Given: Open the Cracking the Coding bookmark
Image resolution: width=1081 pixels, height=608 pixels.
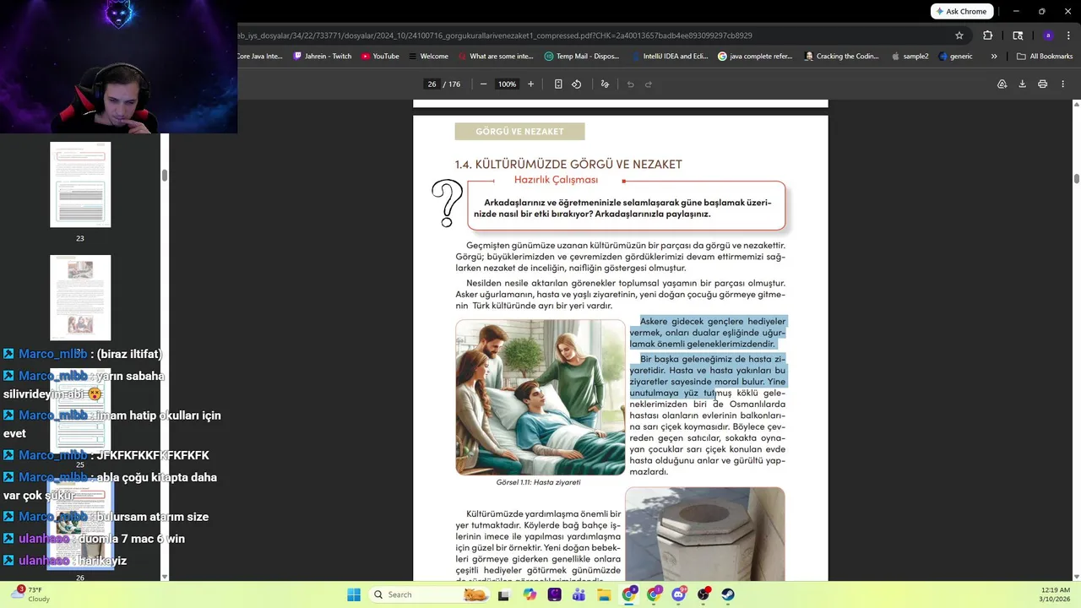Looking at the screenshot, I should [842, 57].
